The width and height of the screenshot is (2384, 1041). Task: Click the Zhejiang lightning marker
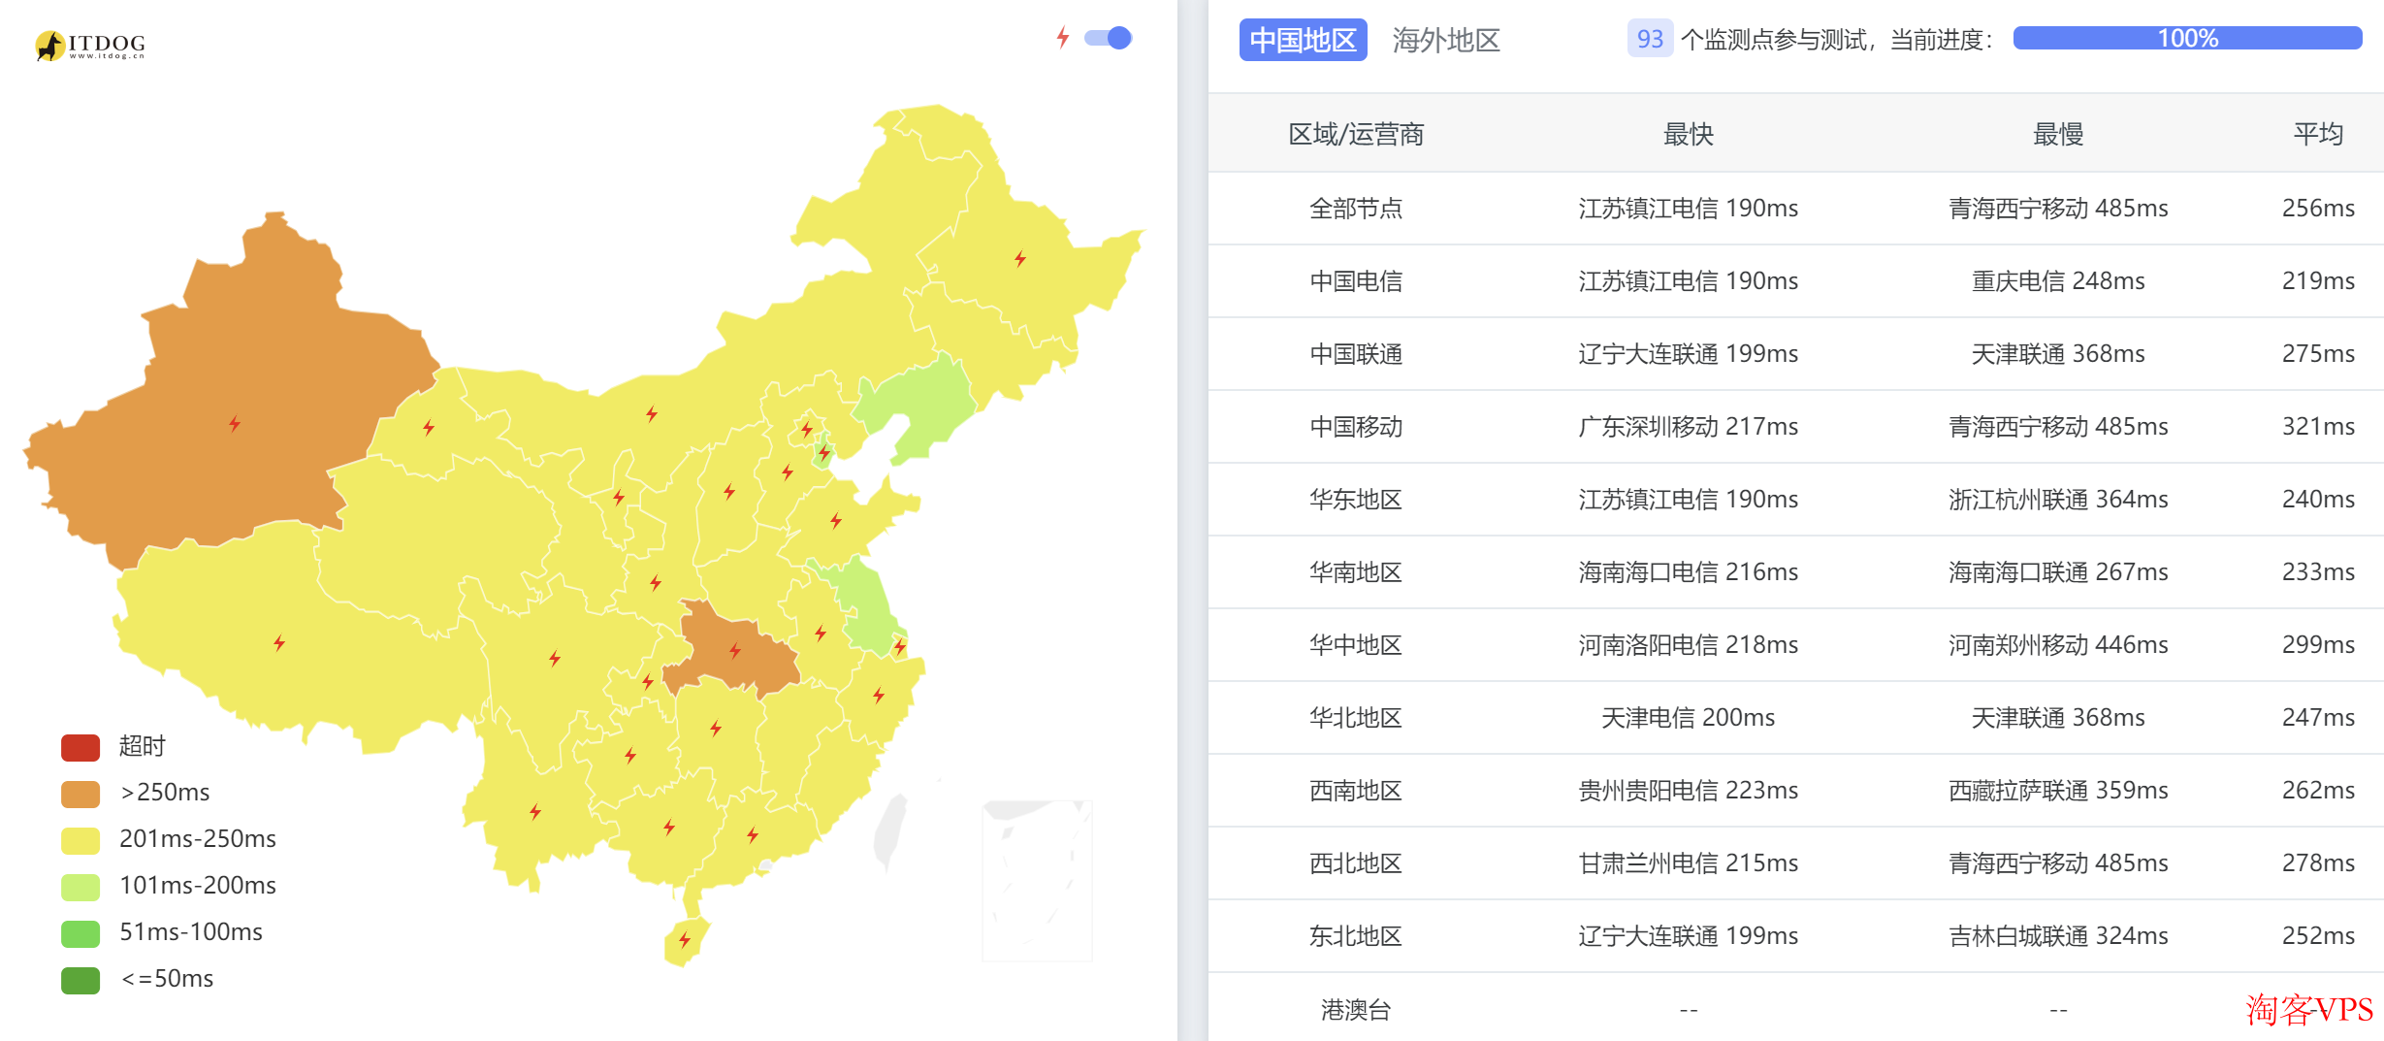point(879,695)
